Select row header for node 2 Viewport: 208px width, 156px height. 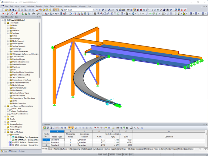[x=46, y=142]
